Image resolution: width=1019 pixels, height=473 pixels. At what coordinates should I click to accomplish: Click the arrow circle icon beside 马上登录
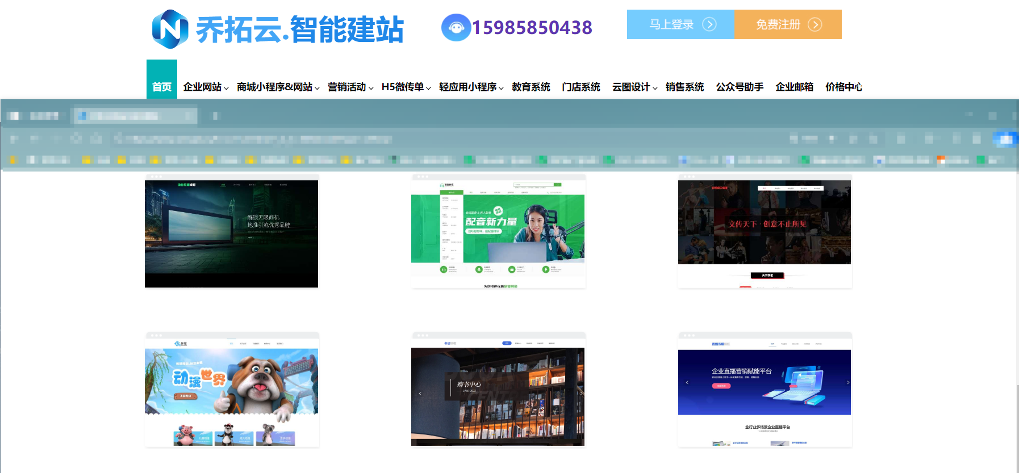[709, 24]
